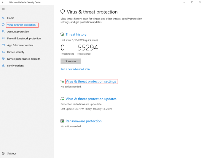
Task: Click the Device performance & health heart icon
Action: 3,59
